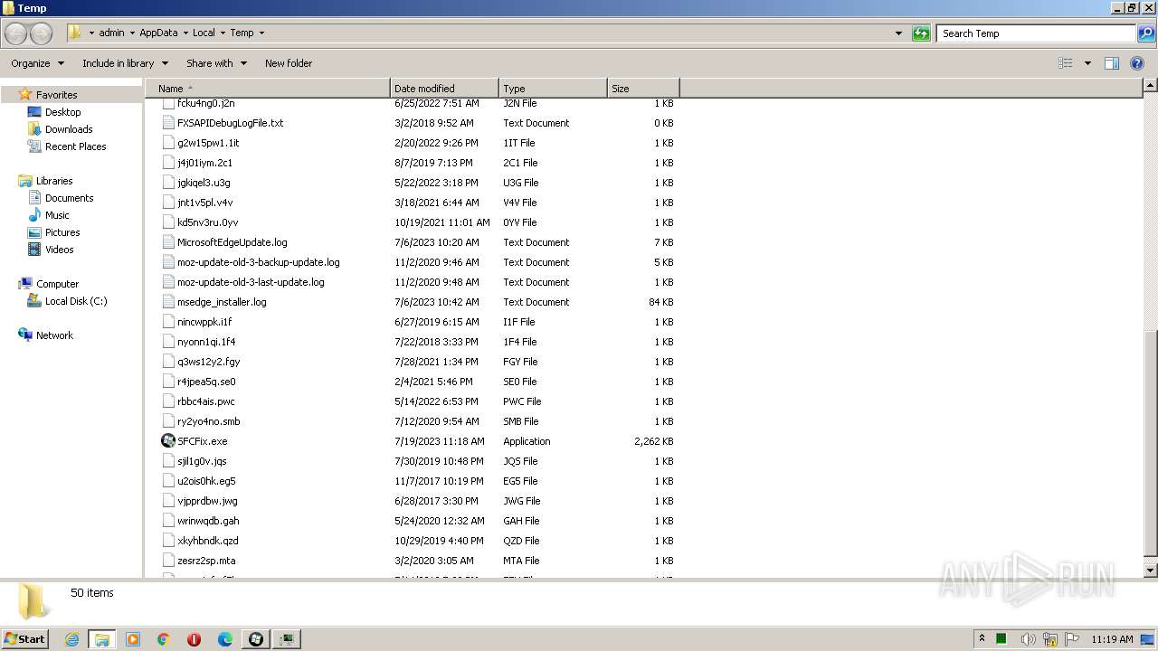Click the Windows Explorer taskbar icon
1158x651 pixels.
[x=102, y=639]
